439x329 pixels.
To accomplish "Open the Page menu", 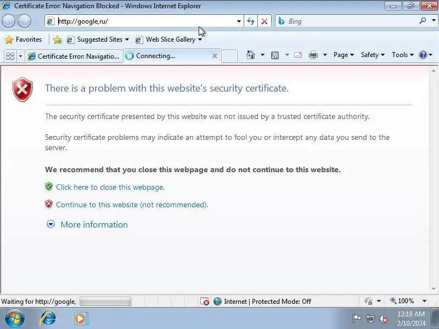I will (344, 55).
